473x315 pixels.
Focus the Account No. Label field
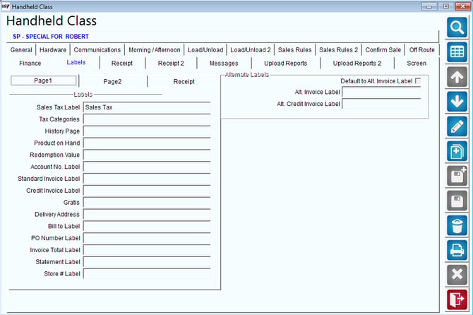tap(147, 167)
